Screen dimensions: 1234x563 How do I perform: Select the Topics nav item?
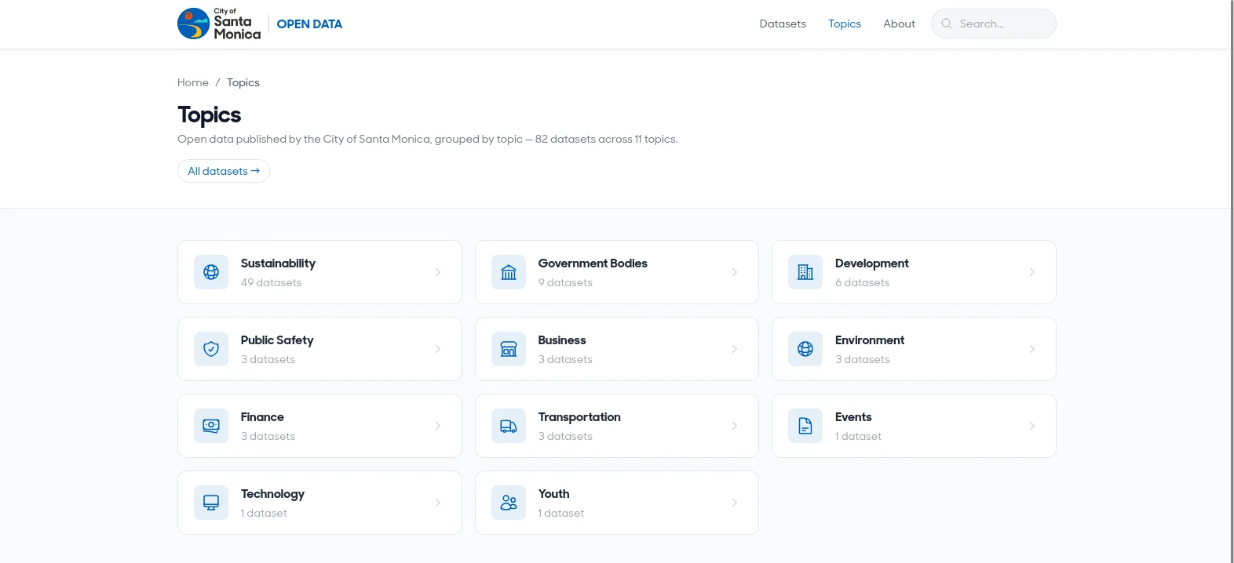845,24
